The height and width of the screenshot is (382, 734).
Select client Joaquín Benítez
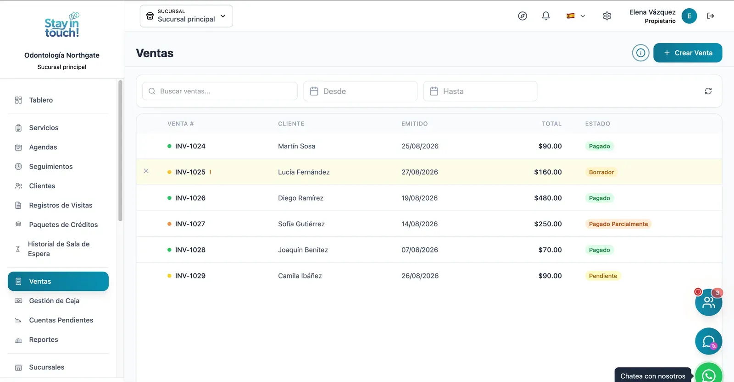(x=303, y=250)
